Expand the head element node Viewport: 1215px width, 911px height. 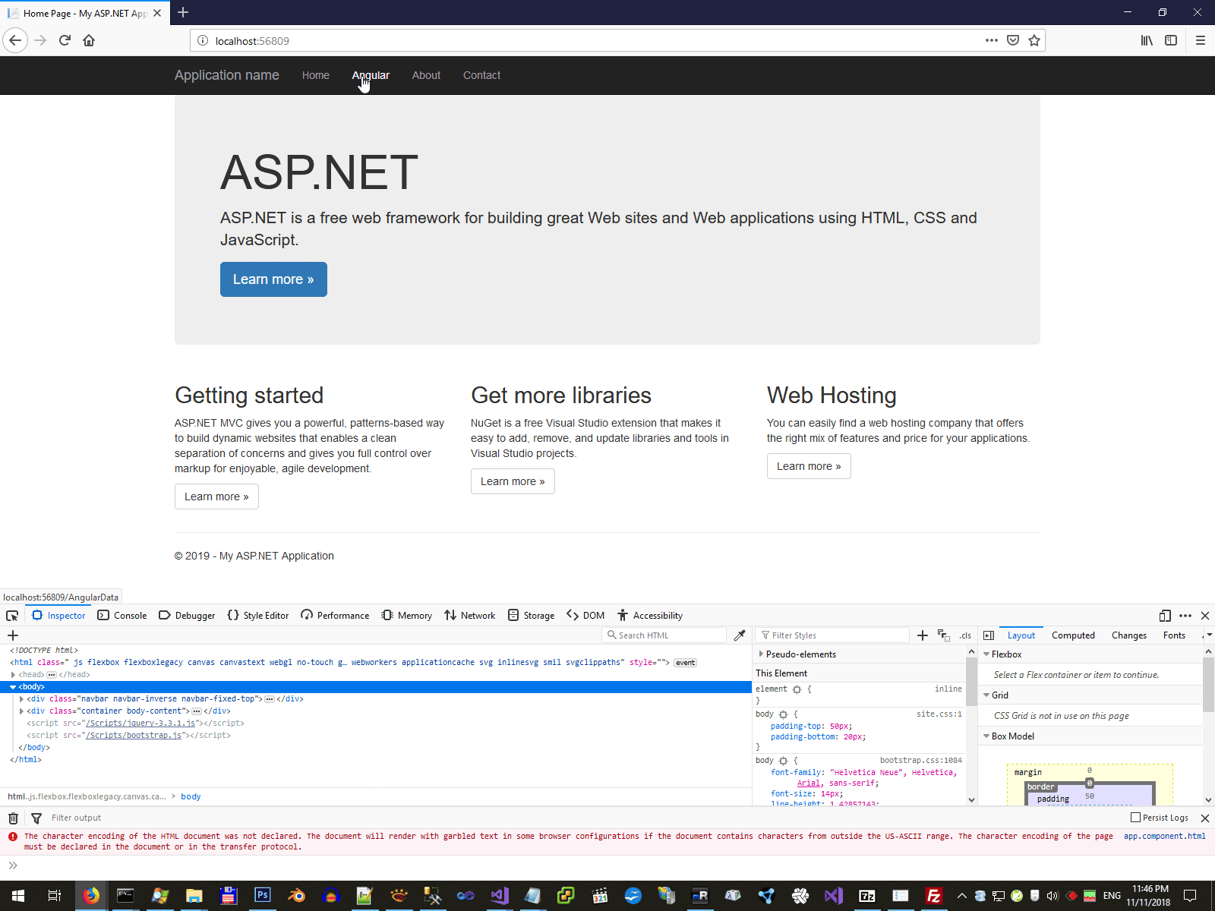tap(13, 674)
